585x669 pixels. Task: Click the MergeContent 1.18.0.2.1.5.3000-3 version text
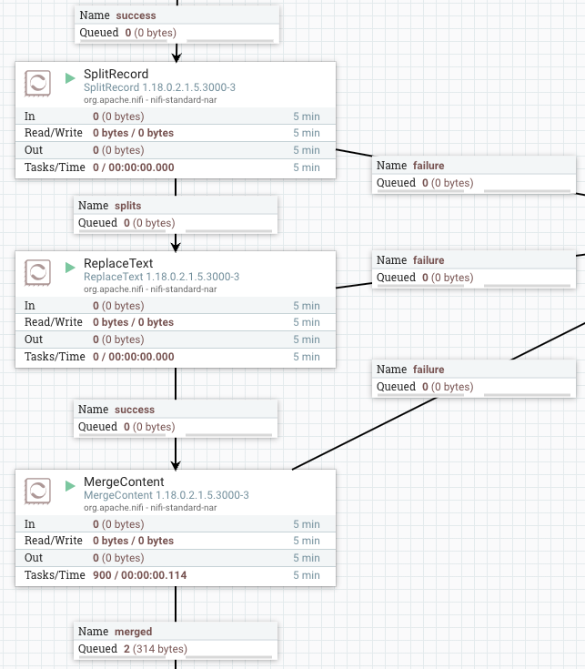coord(166,495)
